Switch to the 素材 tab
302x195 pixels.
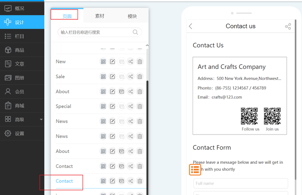pos(100,16)
